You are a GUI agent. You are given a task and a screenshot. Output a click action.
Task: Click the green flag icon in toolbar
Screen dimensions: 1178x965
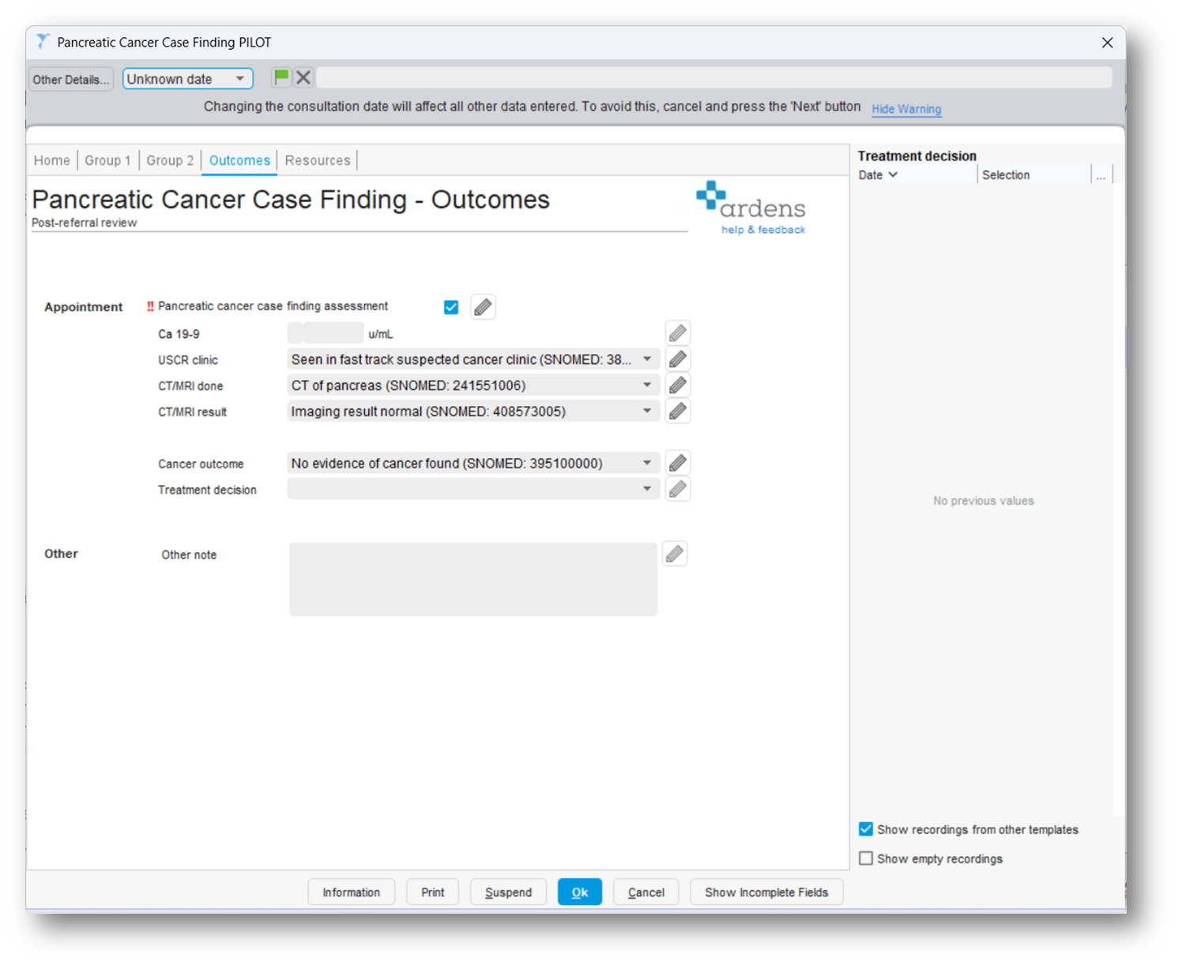(x=281, y=77)
